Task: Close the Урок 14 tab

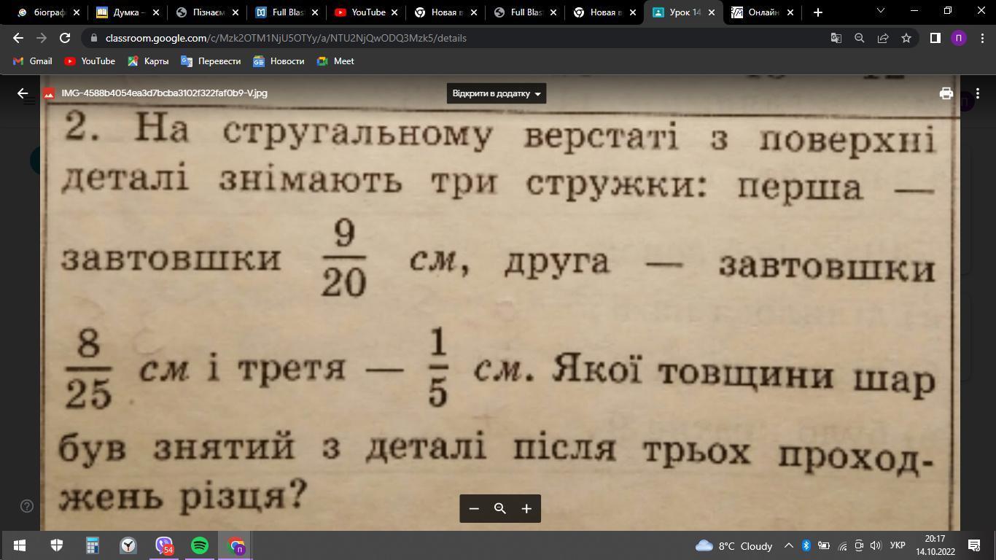Action: [712, 12]
